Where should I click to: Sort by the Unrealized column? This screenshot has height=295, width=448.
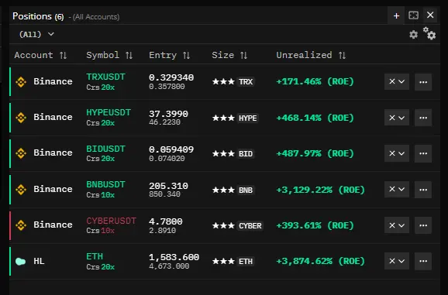point(311,55)
